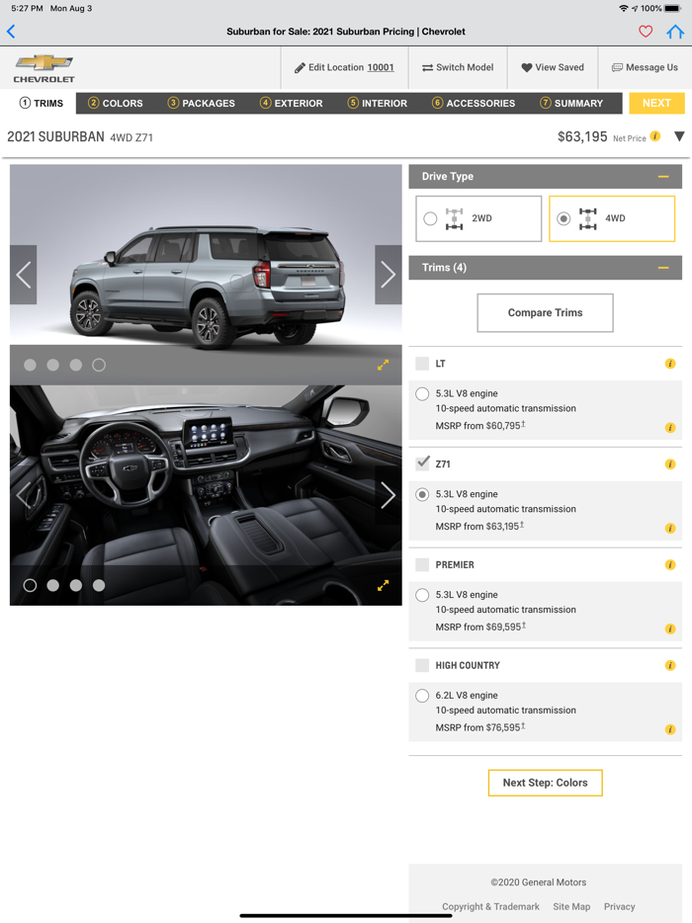Click the Compare Trims button
Image resolution: width=692 pixels, height=923 pixels.
click(x=545, y=312)
